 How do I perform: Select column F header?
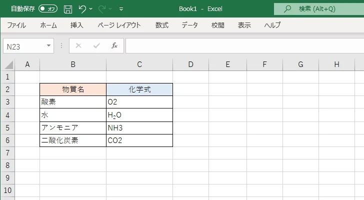click(264, 64)
